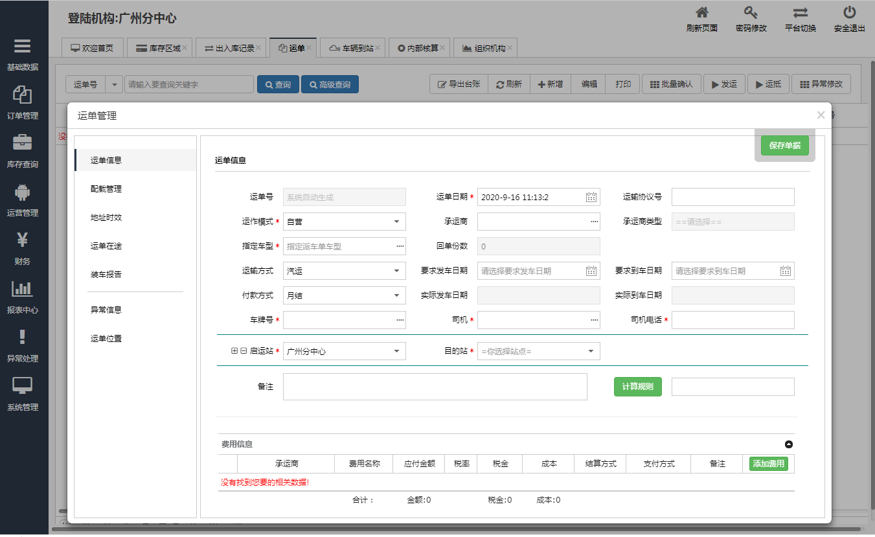Select 运单在途 in dialog side menu
Image resolution: width=875 pixels, height=537 pixels.
[x=135, y=246]
